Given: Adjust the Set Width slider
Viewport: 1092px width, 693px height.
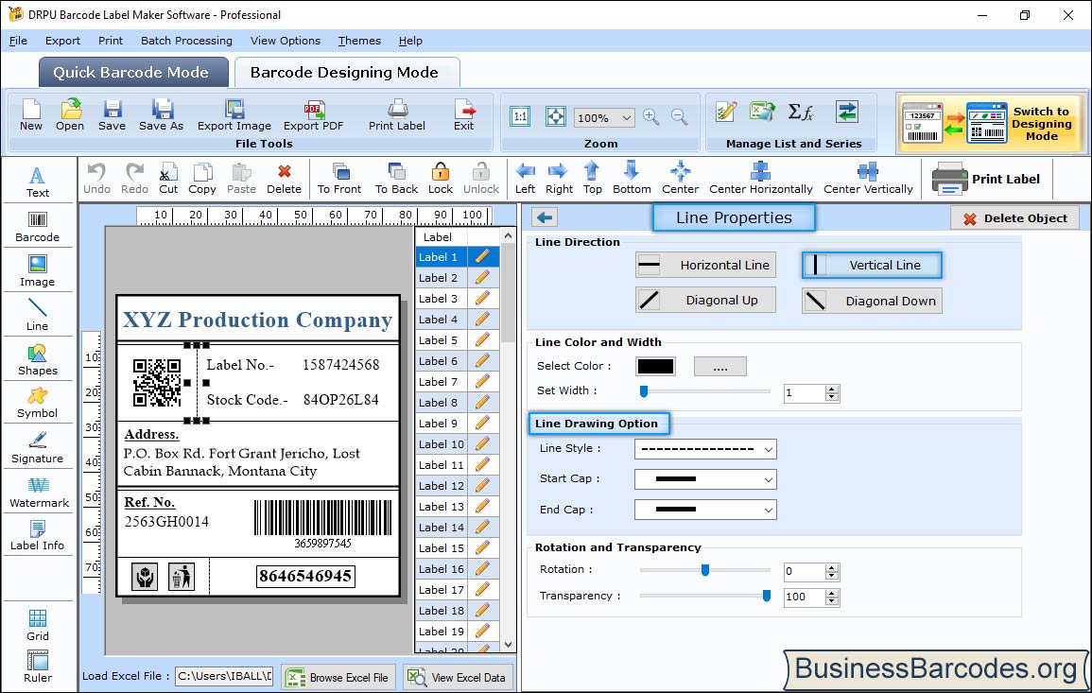Looking at the screenshot, I should [644, 391].
